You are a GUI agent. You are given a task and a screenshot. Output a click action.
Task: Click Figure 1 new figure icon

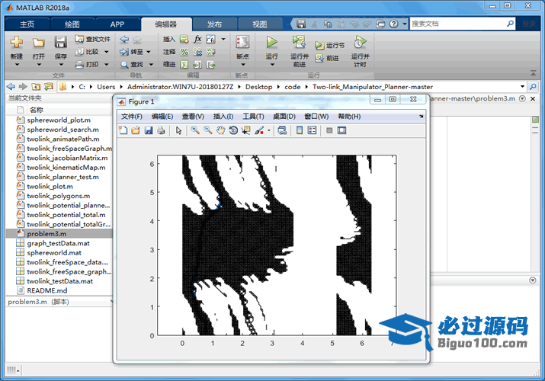[x=123, y=130]
